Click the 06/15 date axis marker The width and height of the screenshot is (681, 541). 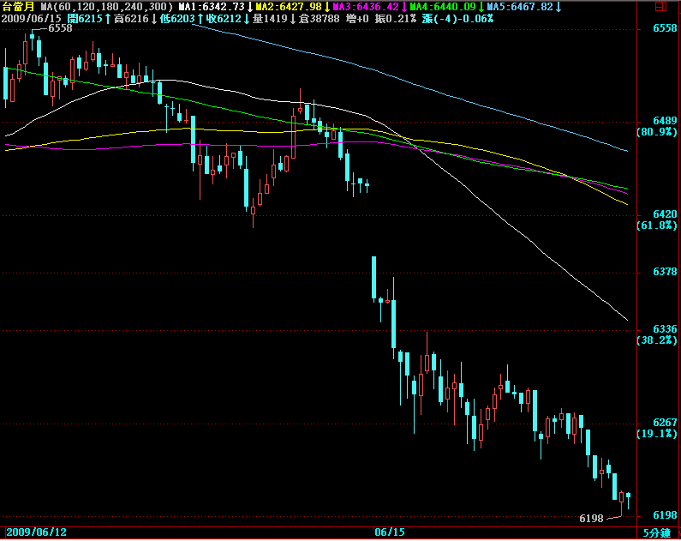tap(390, 532)
